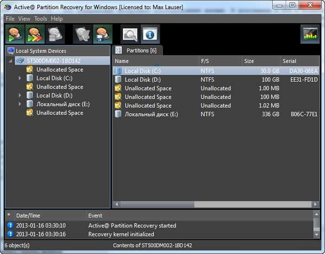
Task: Click the disk icon of Local Disk (D:) in the tree
Action: point(30,95)
